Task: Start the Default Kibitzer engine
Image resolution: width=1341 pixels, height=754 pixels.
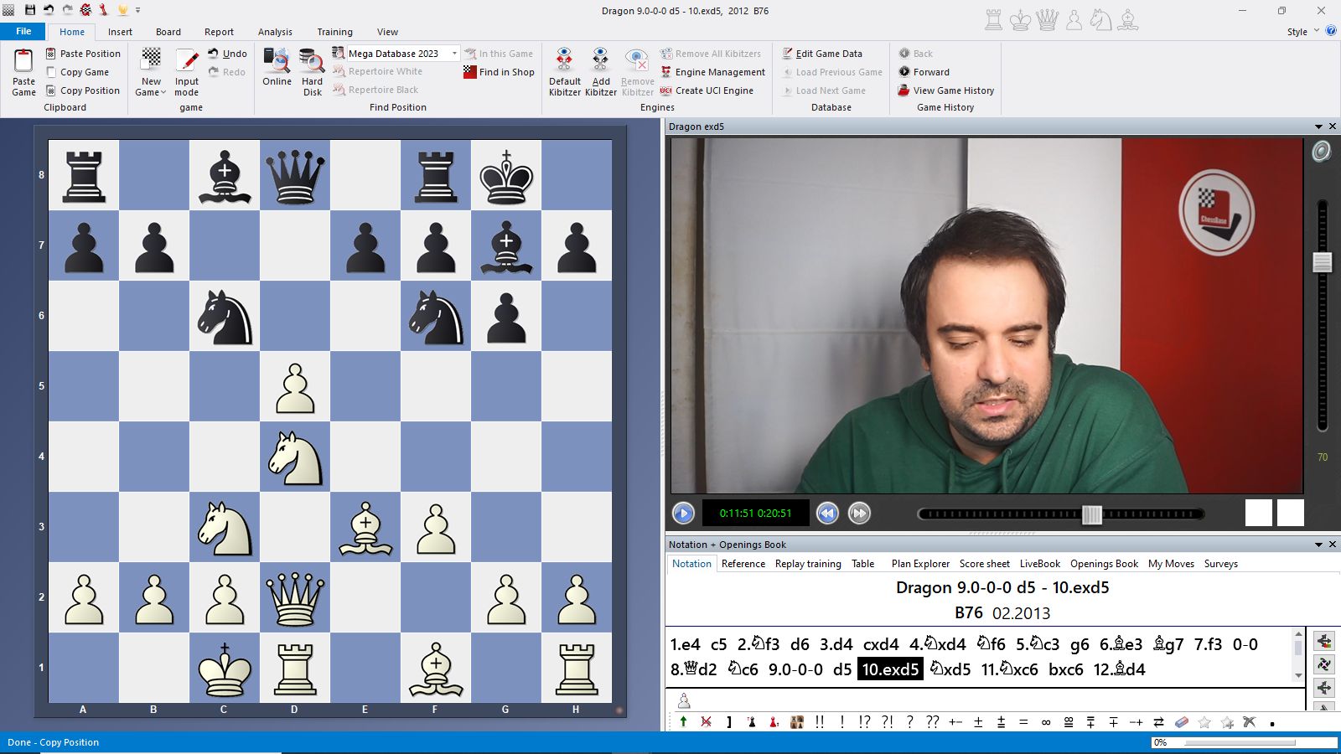Action: tap(564, 62)
